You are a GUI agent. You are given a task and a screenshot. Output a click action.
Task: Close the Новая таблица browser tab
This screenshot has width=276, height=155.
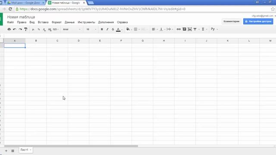tap(84, 3)
